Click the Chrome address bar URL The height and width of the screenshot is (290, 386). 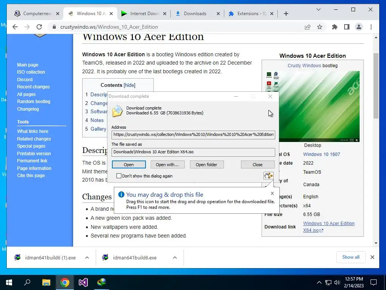pos(109,27)
